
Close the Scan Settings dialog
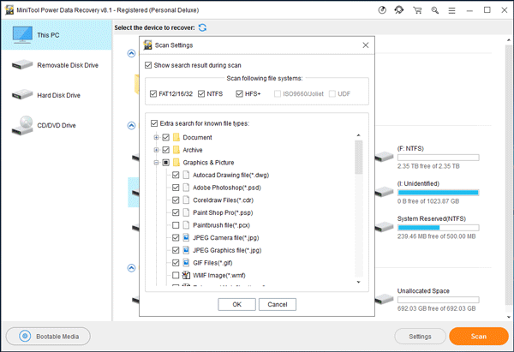pyautogui.click(x=366, y=45)
